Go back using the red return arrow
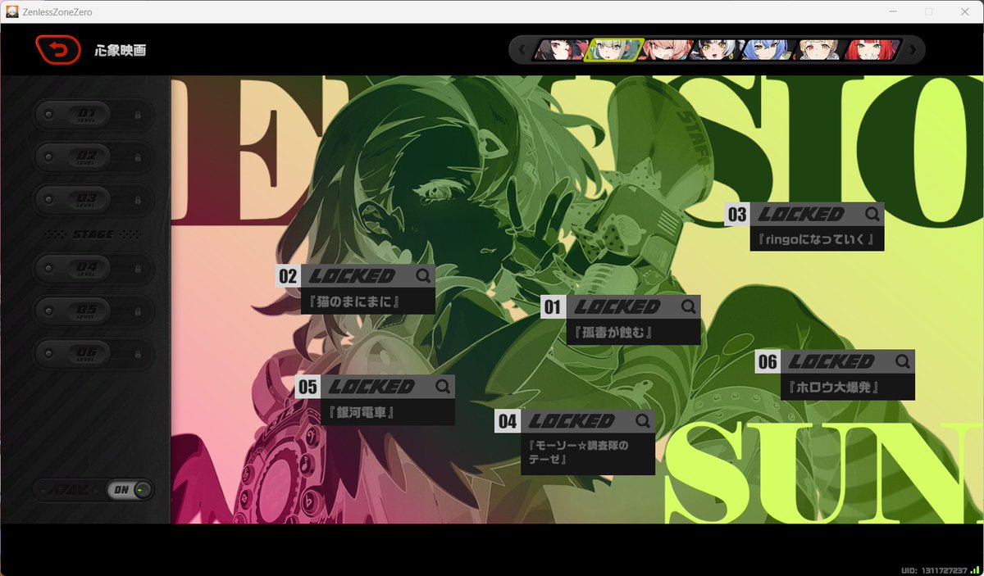The width and height of the screenshot is (984, 576). [x=58, y=50]
